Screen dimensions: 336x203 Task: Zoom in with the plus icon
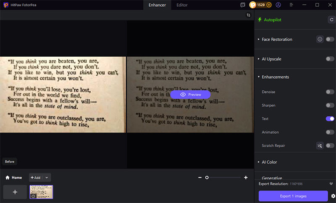(x=246, y=177)
